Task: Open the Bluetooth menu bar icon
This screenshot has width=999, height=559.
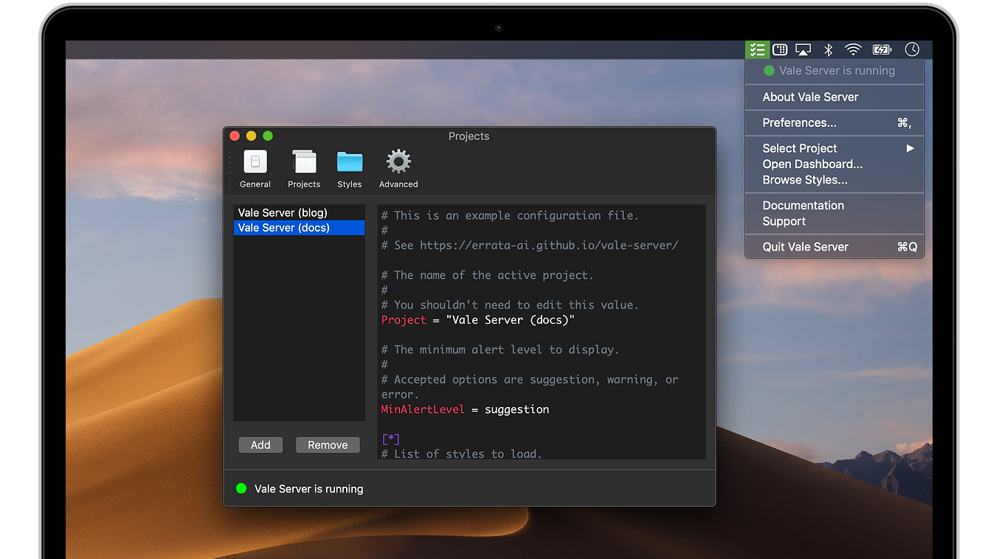Action: tap(829, 49)
